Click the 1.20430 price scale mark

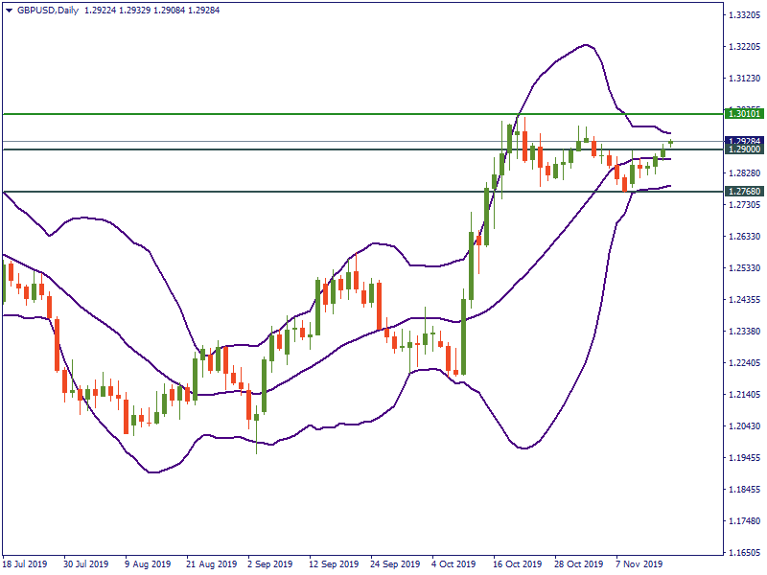(x=744, y=426)
